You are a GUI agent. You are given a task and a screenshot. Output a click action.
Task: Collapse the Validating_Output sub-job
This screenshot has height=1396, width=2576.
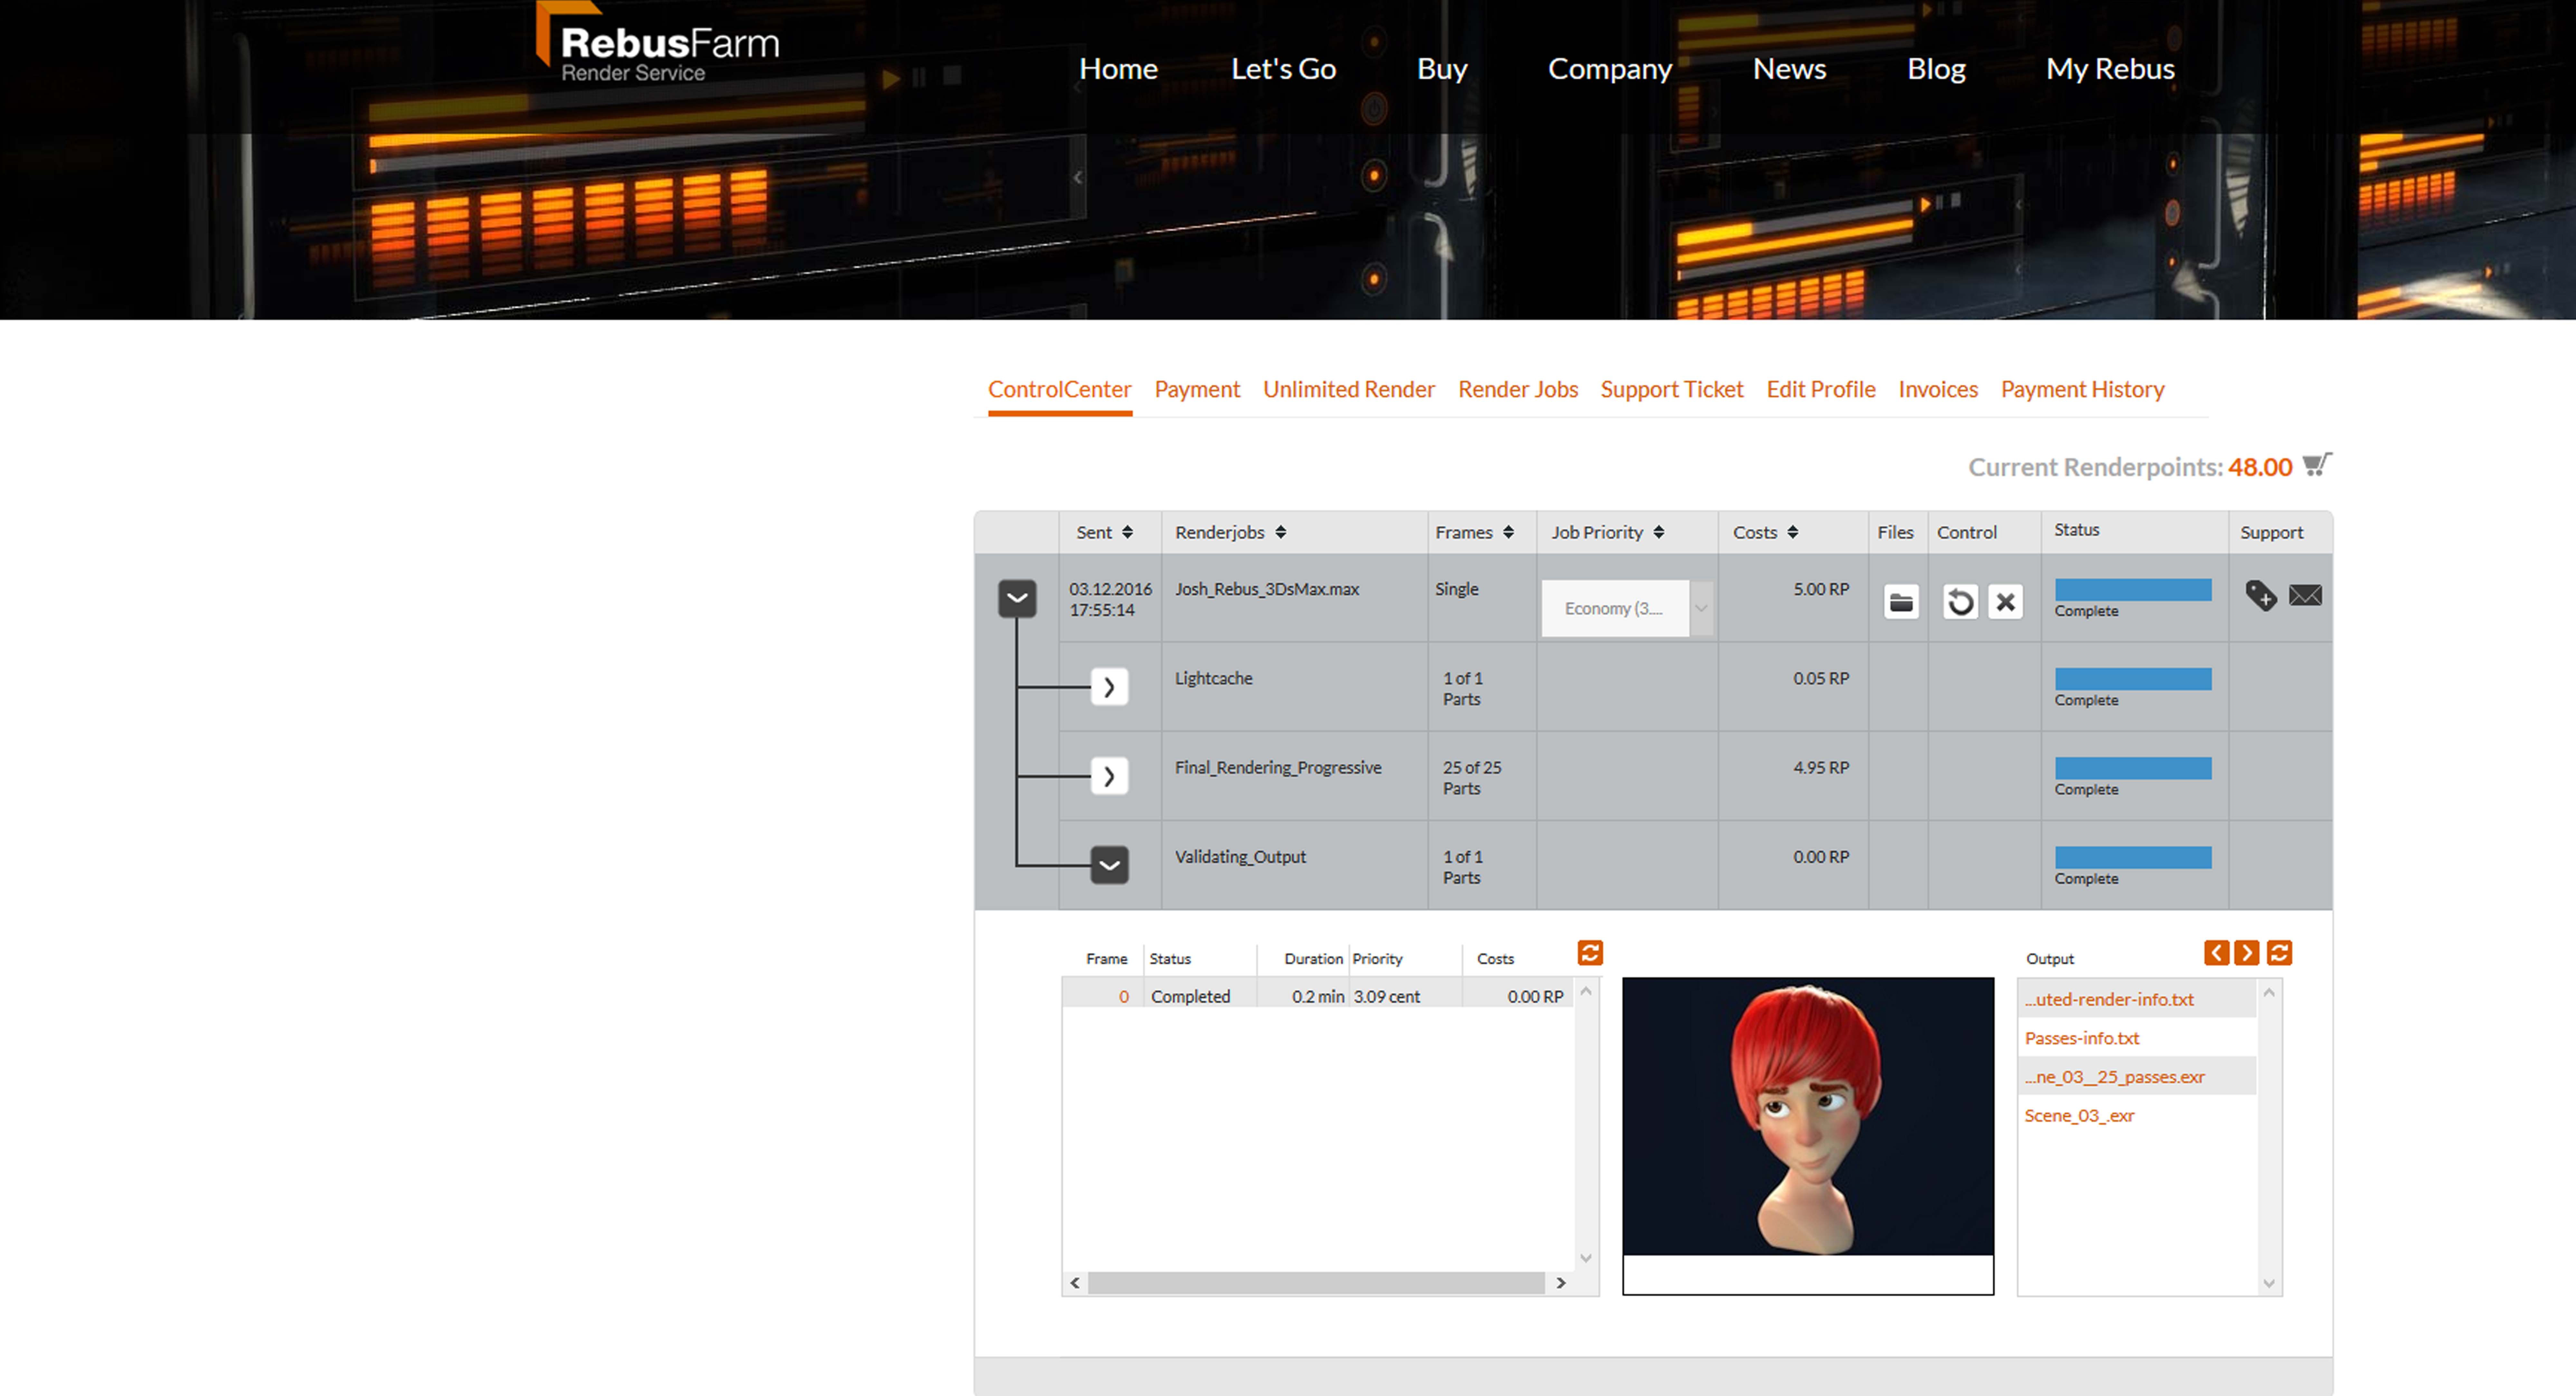click(x=1109, y=865)
